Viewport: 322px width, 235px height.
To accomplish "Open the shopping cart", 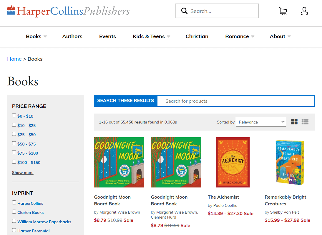I will pos(283,11).
